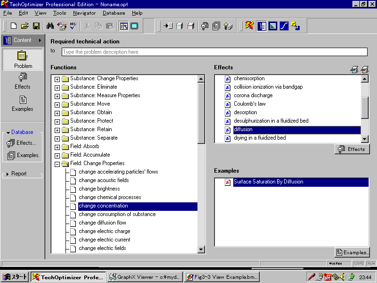Select the Examples page icon in the sidebar

23,103
